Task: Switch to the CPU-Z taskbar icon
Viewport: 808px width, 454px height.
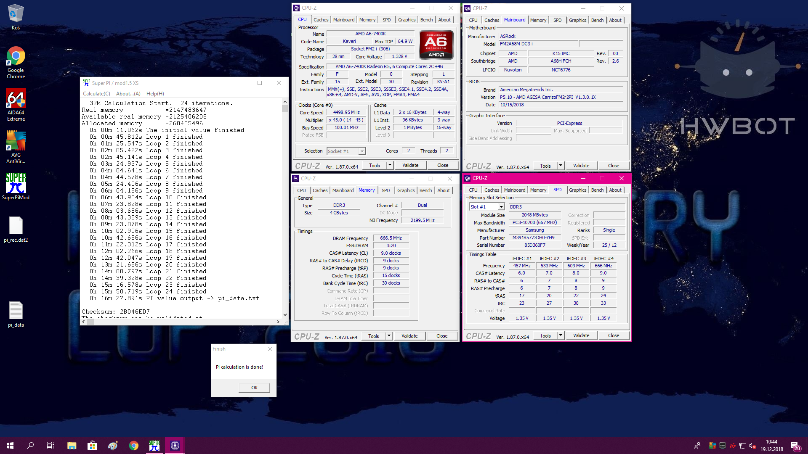Action: click(175, 446)
